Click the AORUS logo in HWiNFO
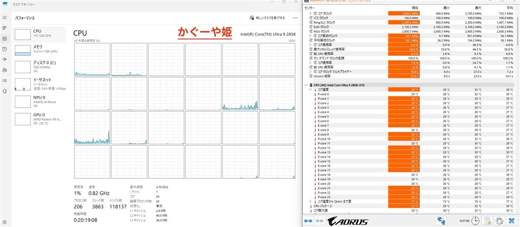Viewport: 520px width, 227px height. pos(347,221)
